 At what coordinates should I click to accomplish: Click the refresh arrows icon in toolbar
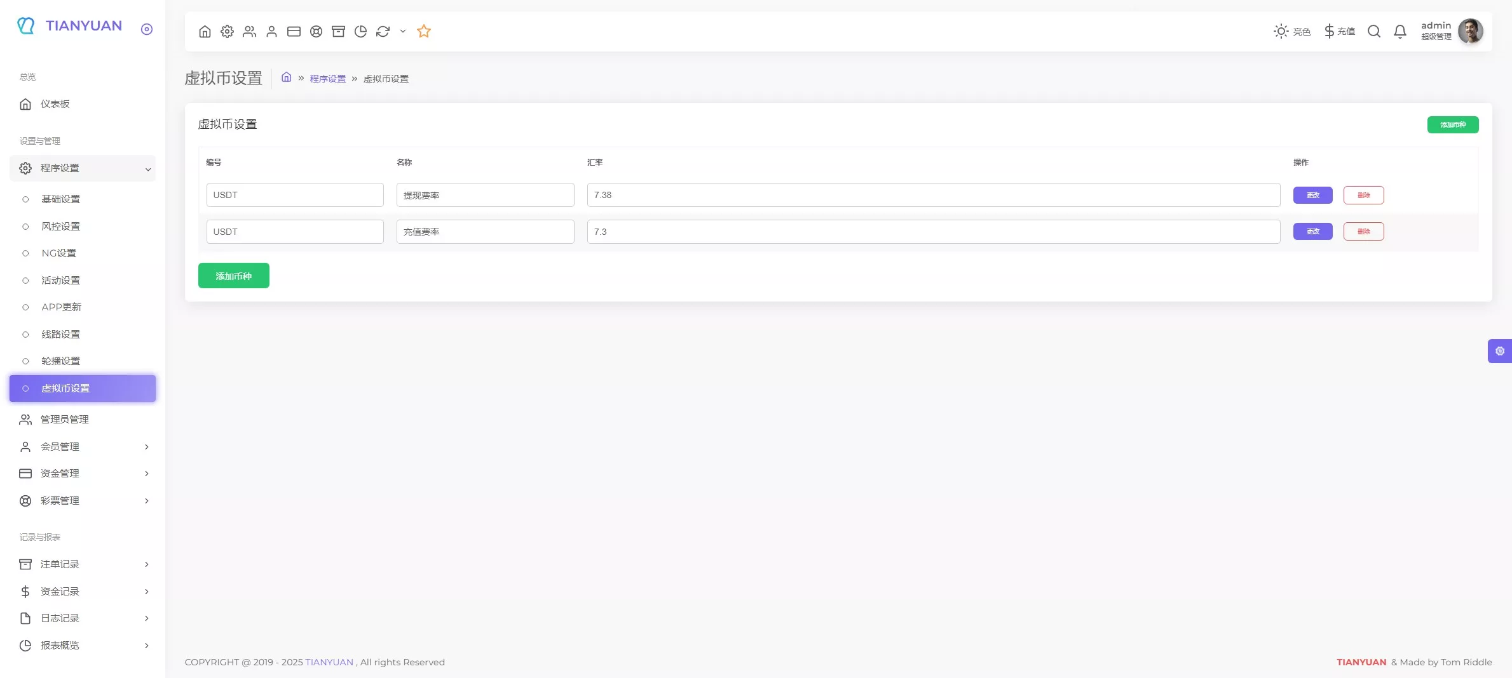tap(383, 31)
